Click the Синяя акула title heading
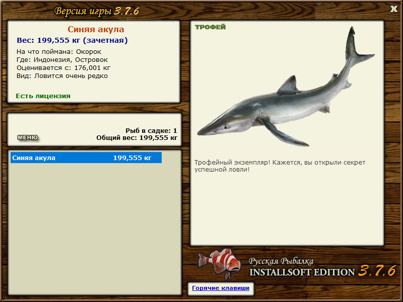Image resolution: width=403 pixels, height=302 pixels. pos(96,29)
